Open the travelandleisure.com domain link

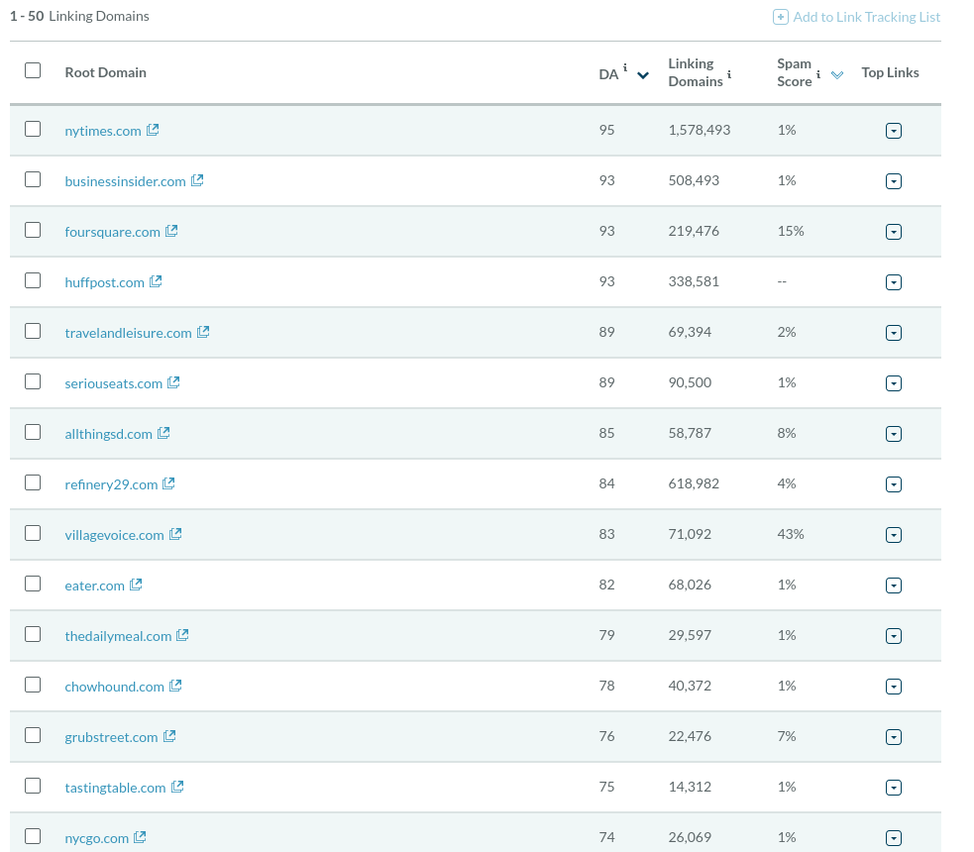[128, 333]
